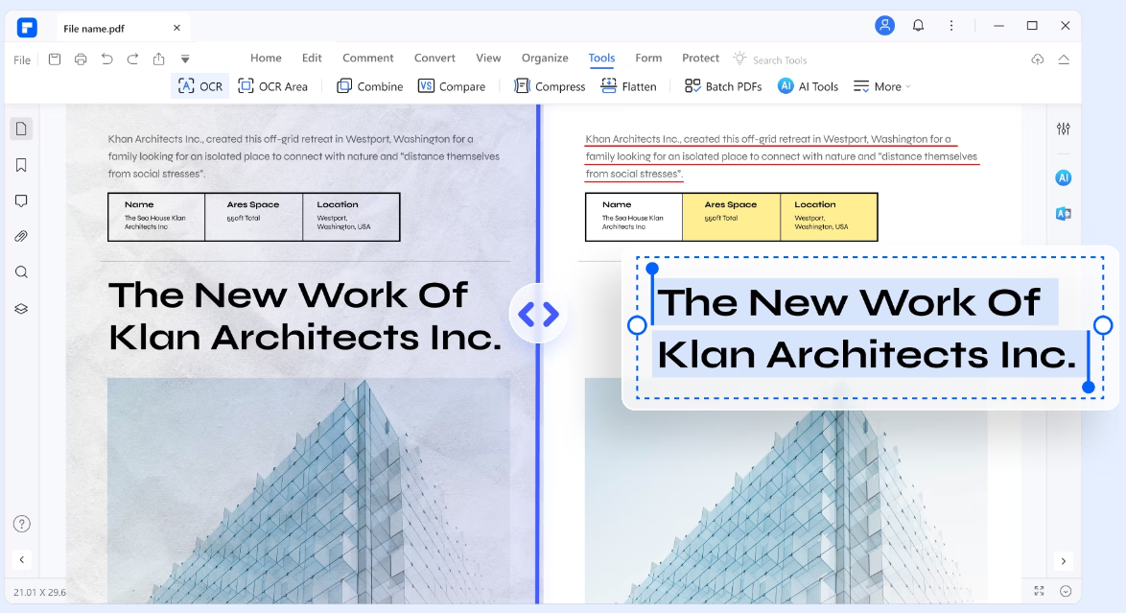The height and width of the screenshot is (613, 1126).
Task: Click the before/after comparison slider handle
Action: pos(539,314)
